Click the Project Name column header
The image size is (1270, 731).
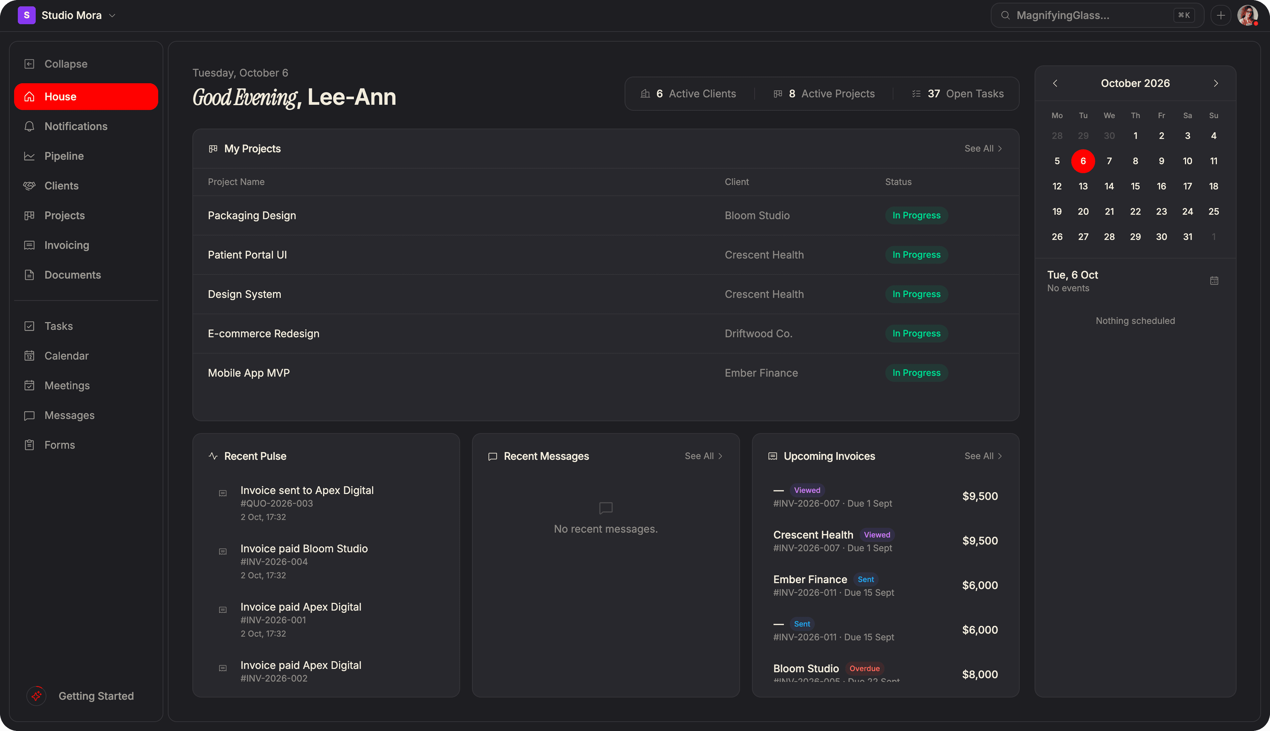click(236, 182)
